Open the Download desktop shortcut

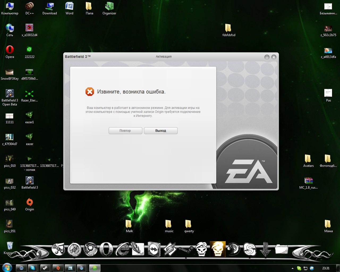click(50, 8)
